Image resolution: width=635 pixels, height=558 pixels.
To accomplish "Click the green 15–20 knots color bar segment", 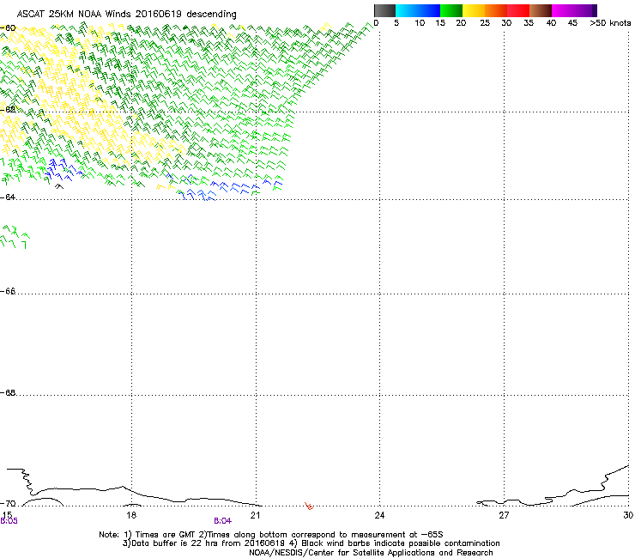I will tap(451, 10).
